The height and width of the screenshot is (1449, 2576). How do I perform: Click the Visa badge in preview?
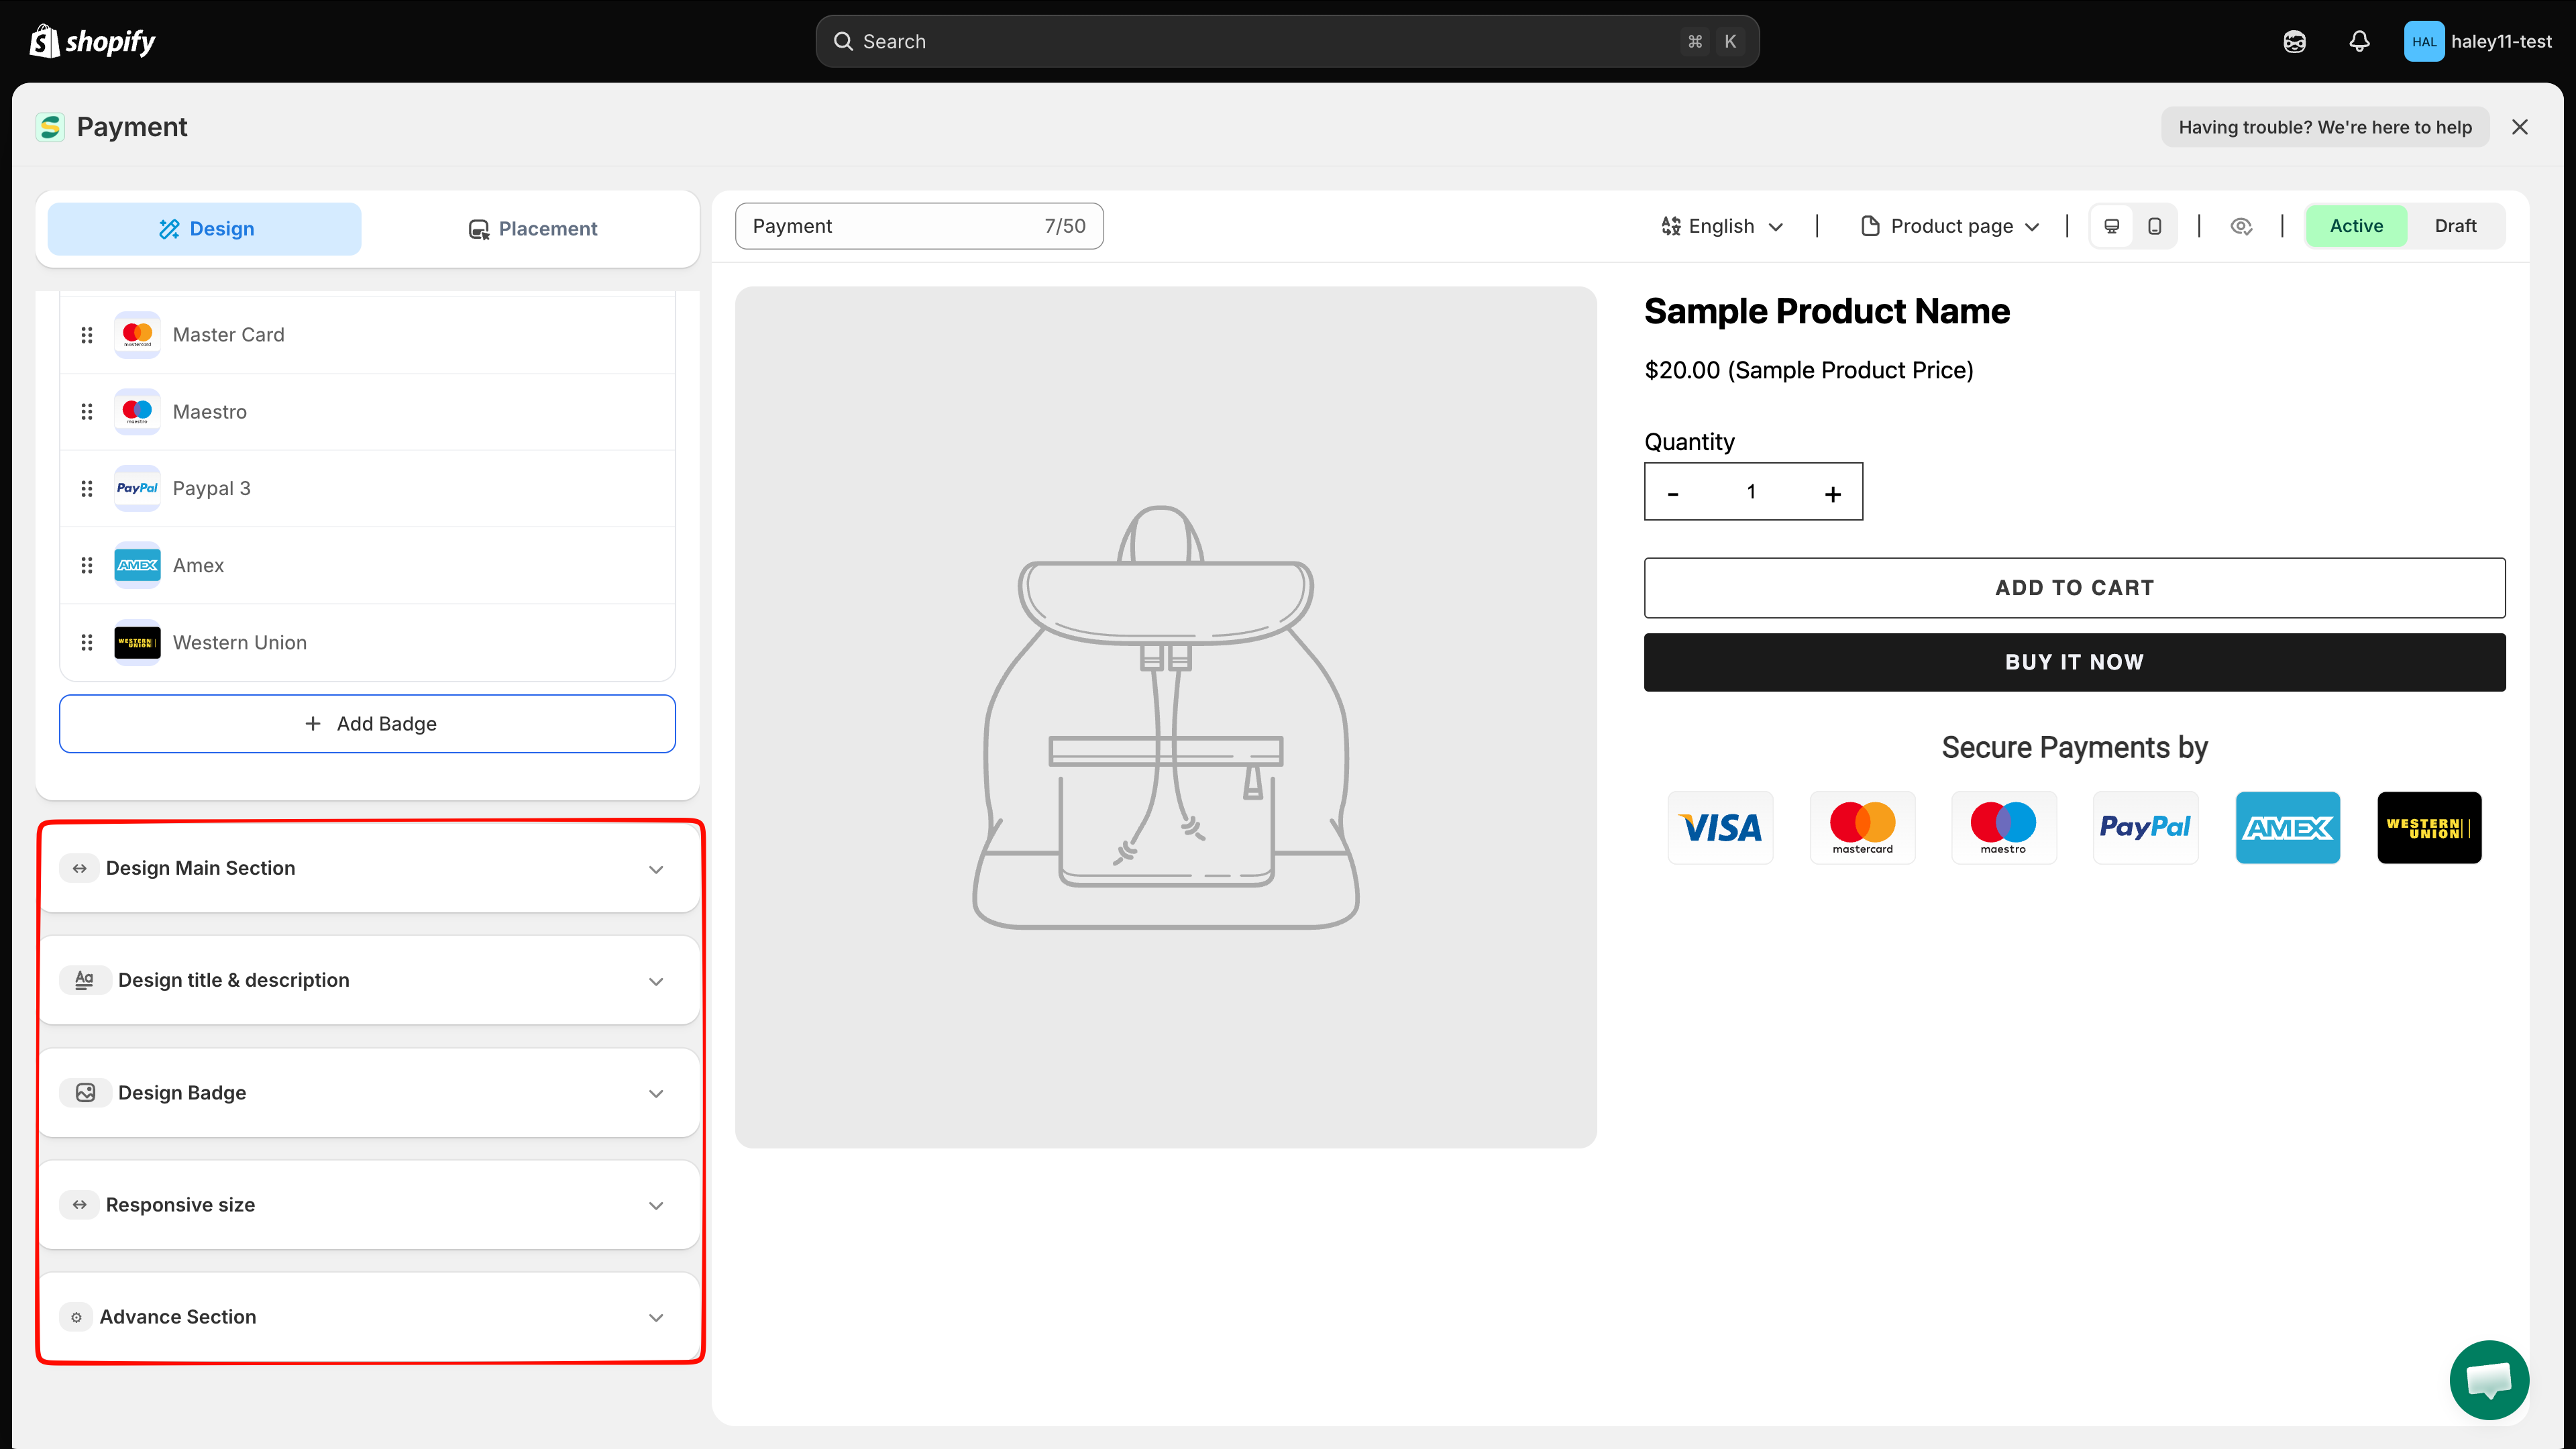click(1720, 827)
